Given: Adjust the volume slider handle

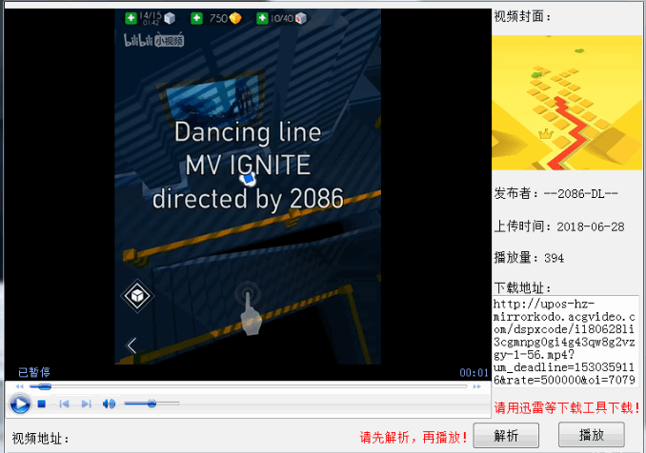Looking at the screenshot, I should [x=151, y=404].
